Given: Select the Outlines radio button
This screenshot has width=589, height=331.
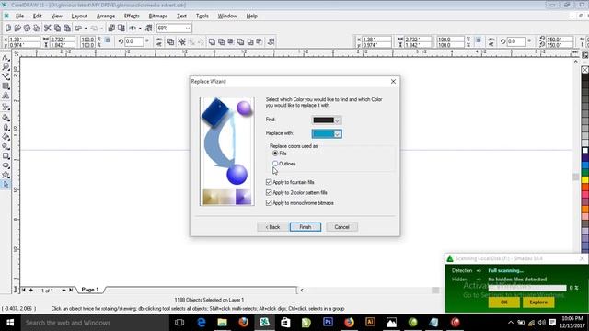Looking at the screenshot, I should tap(275, 164).
